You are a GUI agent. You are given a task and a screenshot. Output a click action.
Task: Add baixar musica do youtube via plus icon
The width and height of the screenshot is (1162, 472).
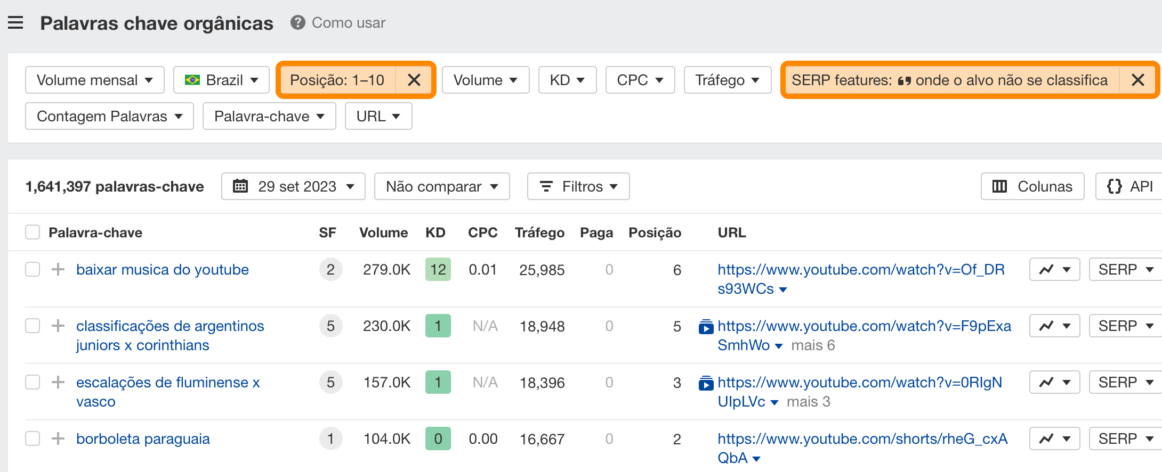click(58, 269)
